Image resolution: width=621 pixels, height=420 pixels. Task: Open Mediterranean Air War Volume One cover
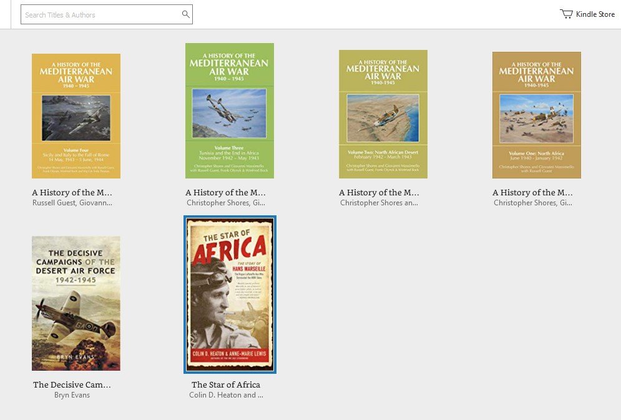click(537, 115)
